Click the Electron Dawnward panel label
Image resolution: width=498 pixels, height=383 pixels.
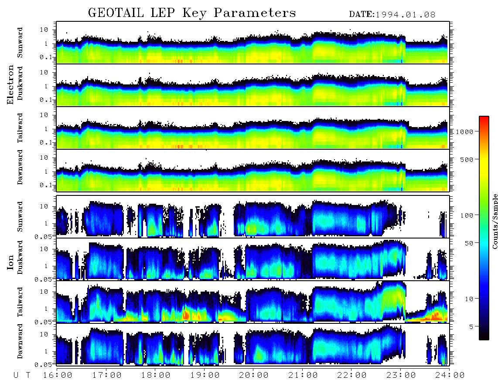tap(20, 167)
